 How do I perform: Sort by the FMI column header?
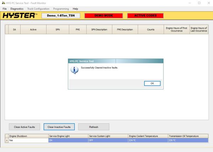pyautogui.click(x=78, y=29)
